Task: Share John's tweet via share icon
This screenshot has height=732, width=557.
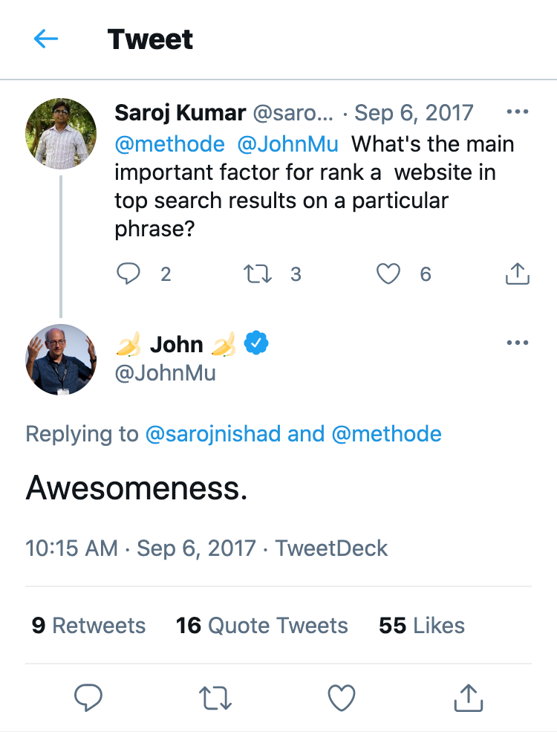Action: [468, 697]
